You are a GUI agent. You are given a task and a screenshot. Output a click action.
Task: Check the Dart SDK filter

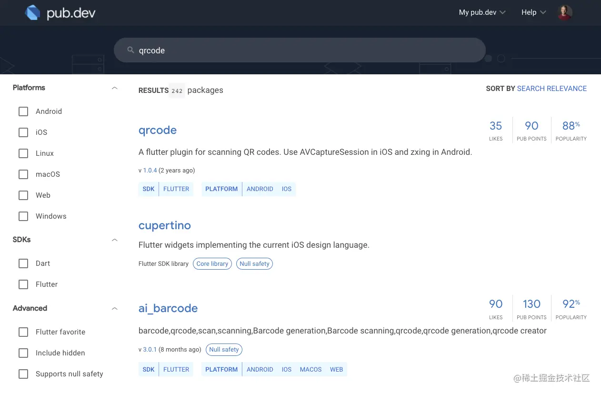coord(23,263)
